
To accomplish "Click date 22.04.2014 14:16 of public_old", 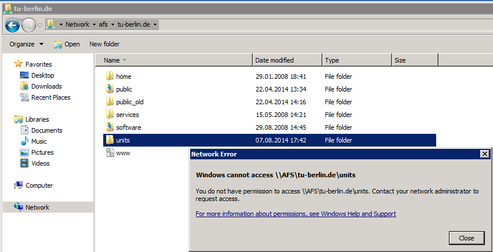I will click(x=281, y=102).
